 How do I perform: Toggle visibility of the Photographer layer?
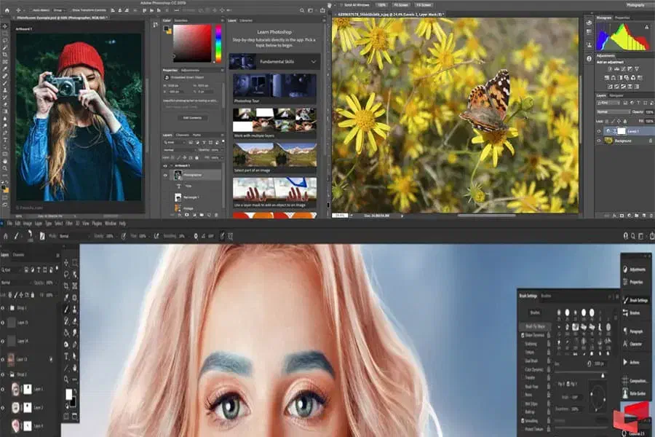click(166, 175)
